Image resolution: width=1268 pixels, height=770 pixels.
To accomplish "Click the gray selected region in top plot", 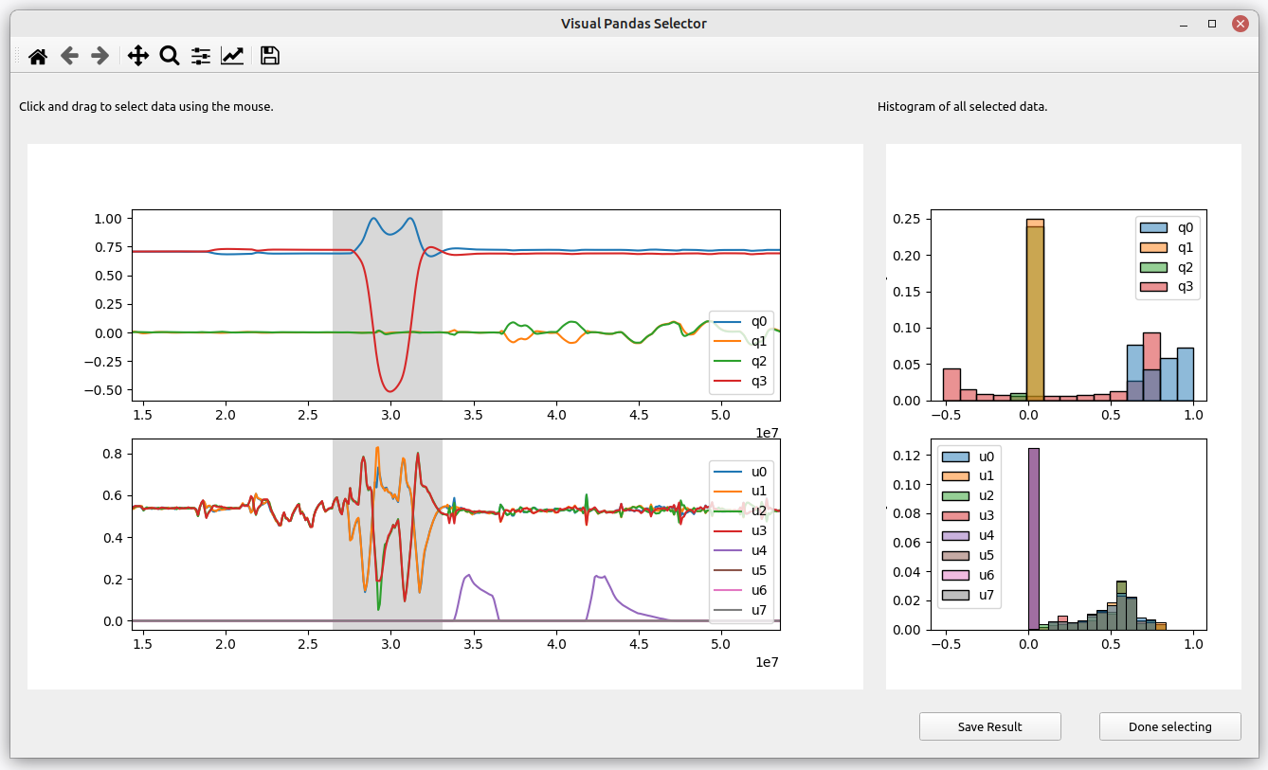I will click(x=388, y=305).
